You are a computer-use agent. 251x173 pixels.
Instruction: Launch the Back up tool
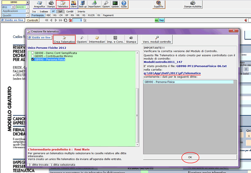click(82, 4)
